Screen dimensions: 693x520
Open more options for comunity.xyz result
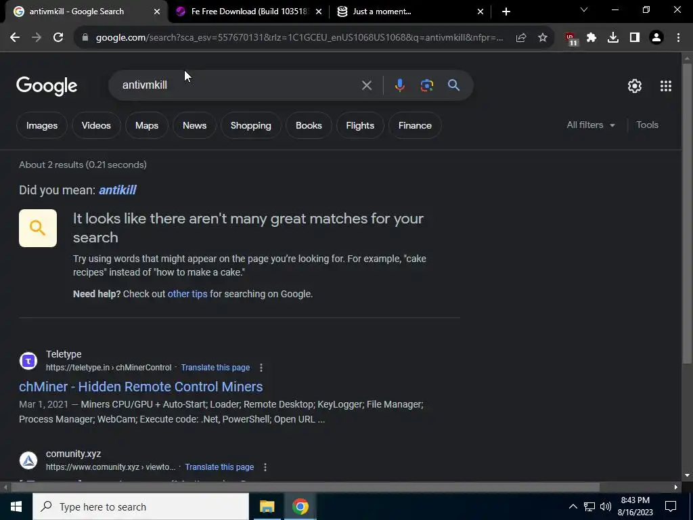265,467
